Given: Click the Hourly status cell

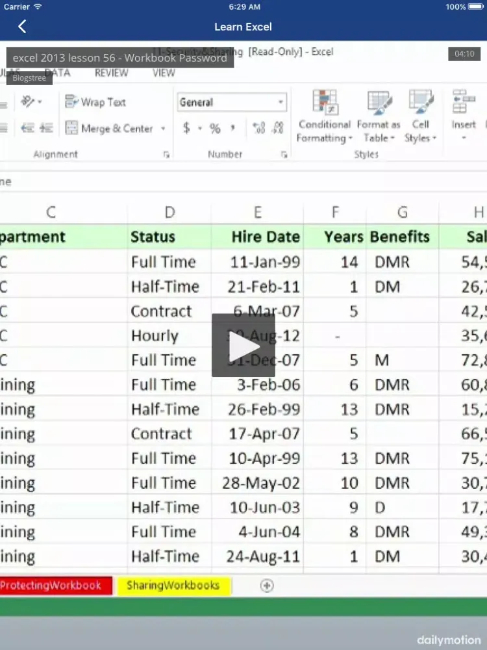Looking at the screenshot, I should coord(169,335).
